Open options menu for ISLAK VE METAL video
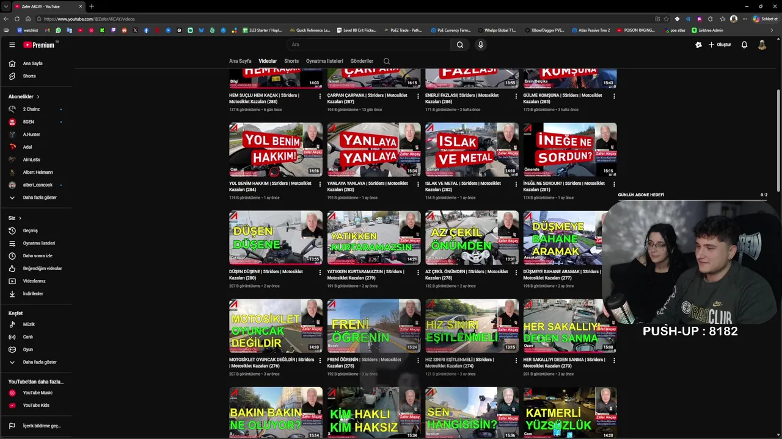Screen dimensions: 782x439 click(516, 184)
